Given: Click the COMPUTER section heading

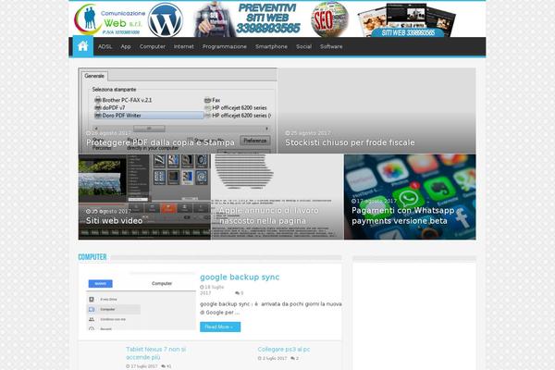Looking at the screenshot, I should 92,257.
